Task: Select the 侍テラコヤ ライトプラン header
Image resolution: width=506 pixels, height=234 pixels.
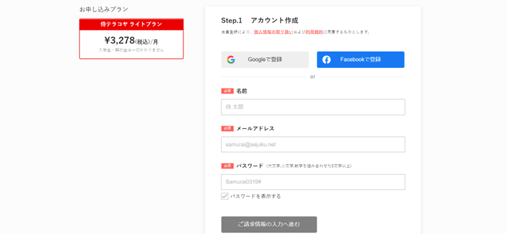Action: click(x=132, y=24)
